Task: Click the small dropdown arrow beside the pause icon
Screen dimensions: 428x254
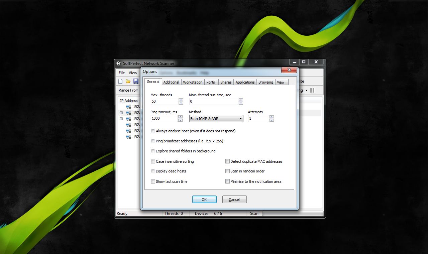Action: tap(306, 91)
